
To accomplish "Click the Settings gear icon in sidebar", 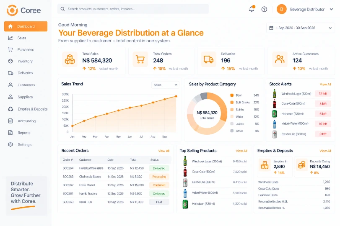I will pos(10,144).
